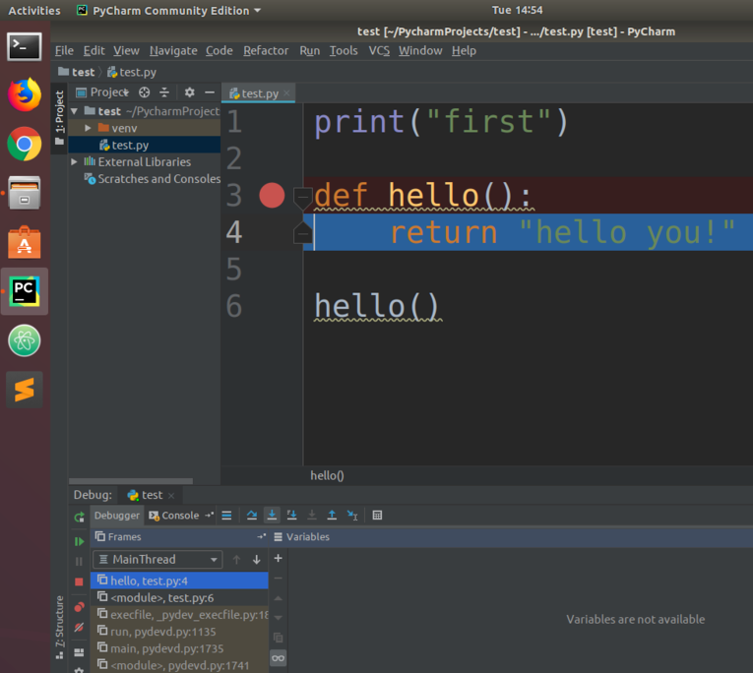Open the Tools menu
This screenshot has width=753, height=673.
(x=344, y=51)
